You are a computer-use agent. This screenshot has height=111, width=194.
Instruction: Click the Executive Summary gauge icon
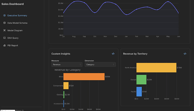pyautogui.click(x=4, y=15)
